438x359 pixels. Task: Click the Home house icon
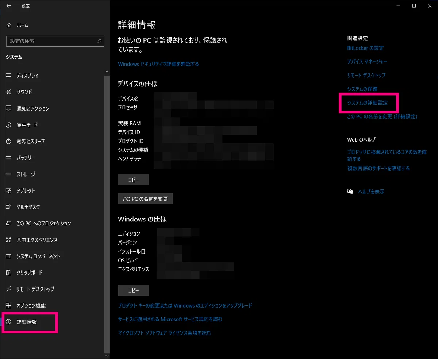point(9,25)
